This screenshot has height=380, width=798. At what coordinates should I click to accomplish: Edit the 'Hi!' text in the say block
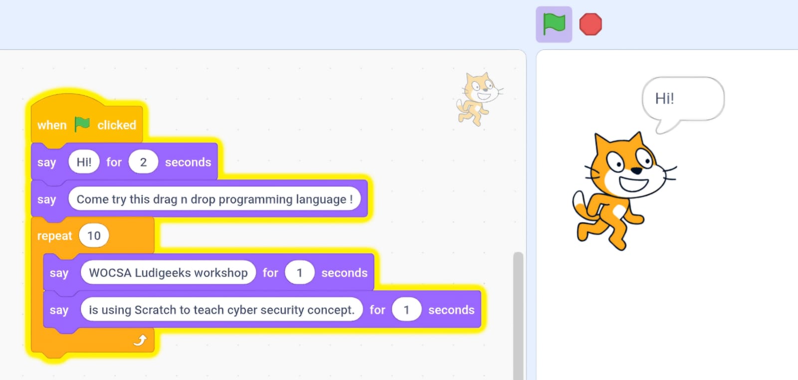click(84, 162)
